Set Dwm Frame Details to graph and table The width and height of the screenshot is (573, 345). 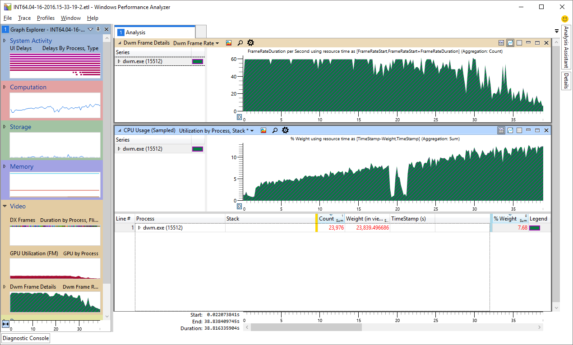click(x=501, y=43)
